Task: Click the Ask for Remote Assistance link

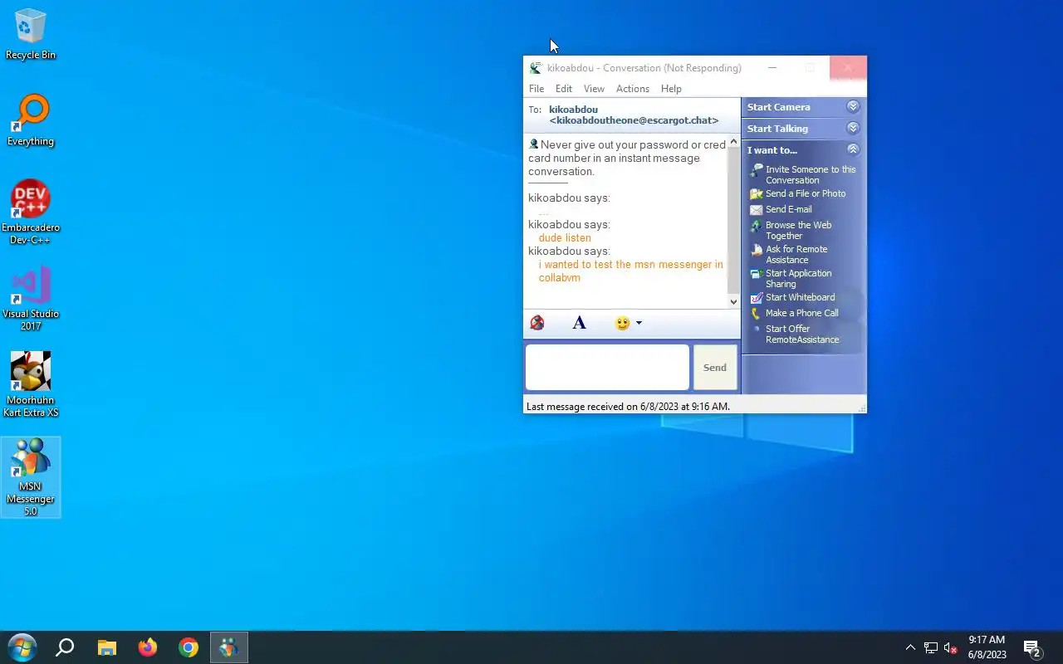Action: (x=796, y=254)
